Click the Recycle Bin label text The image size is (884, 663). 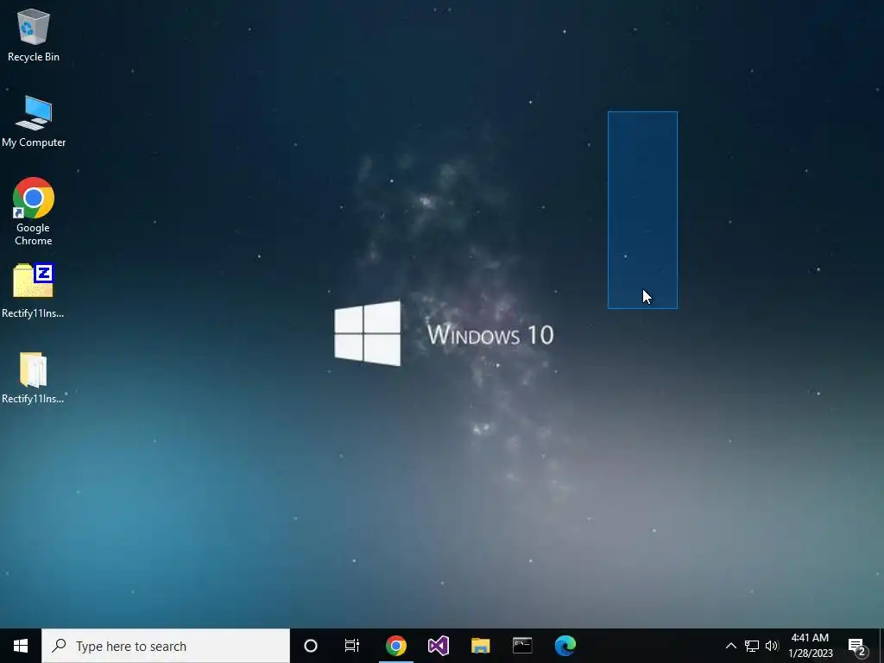(34, 57)
